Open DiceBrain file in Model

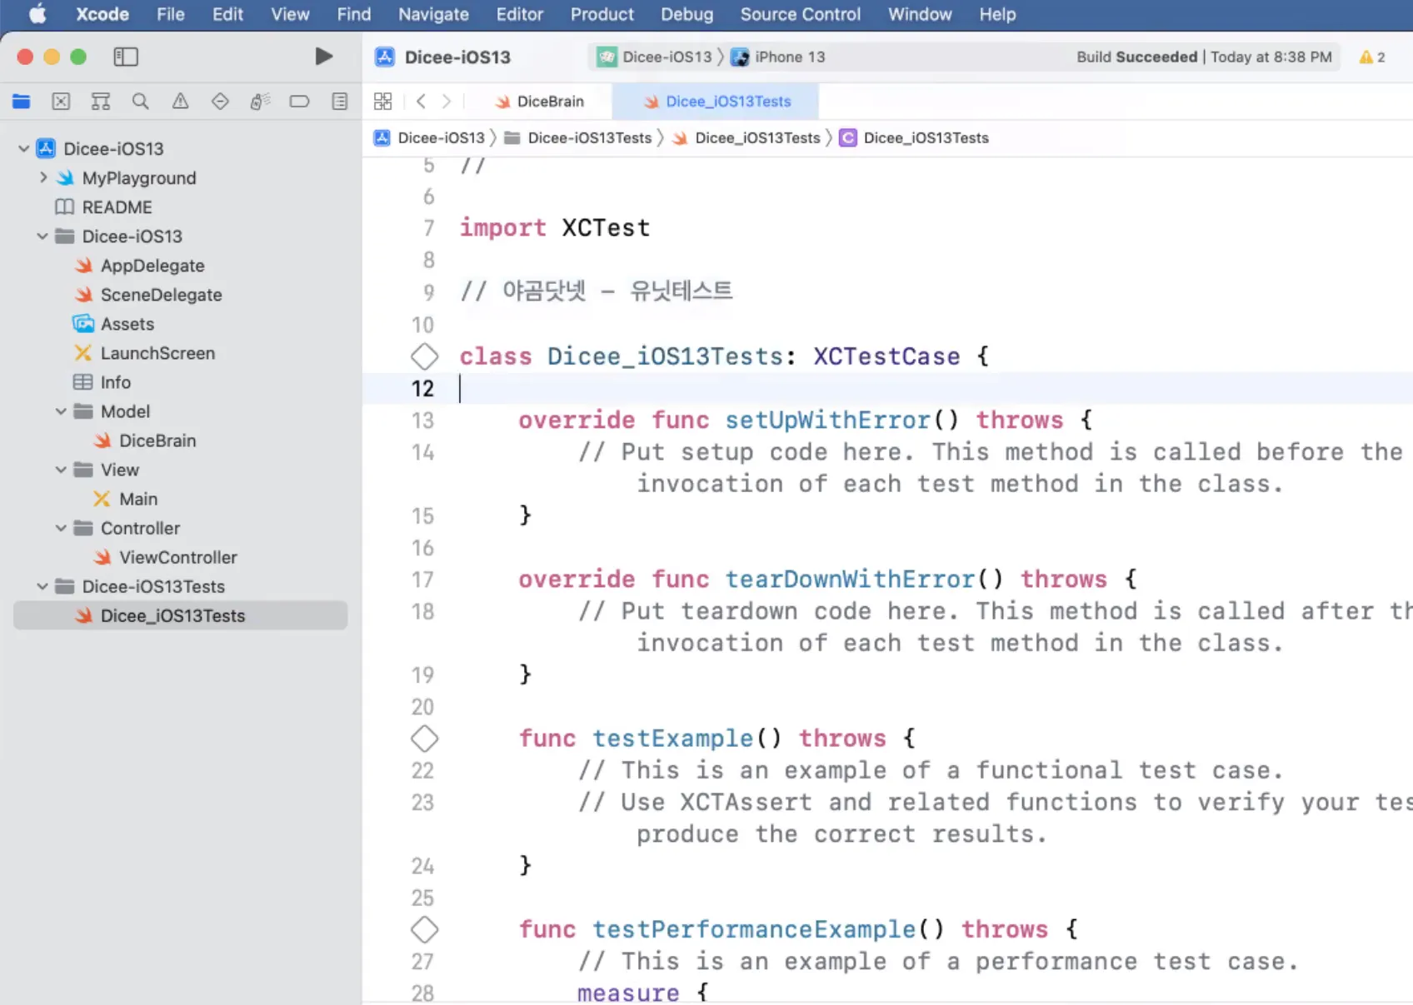click(157, 440)
